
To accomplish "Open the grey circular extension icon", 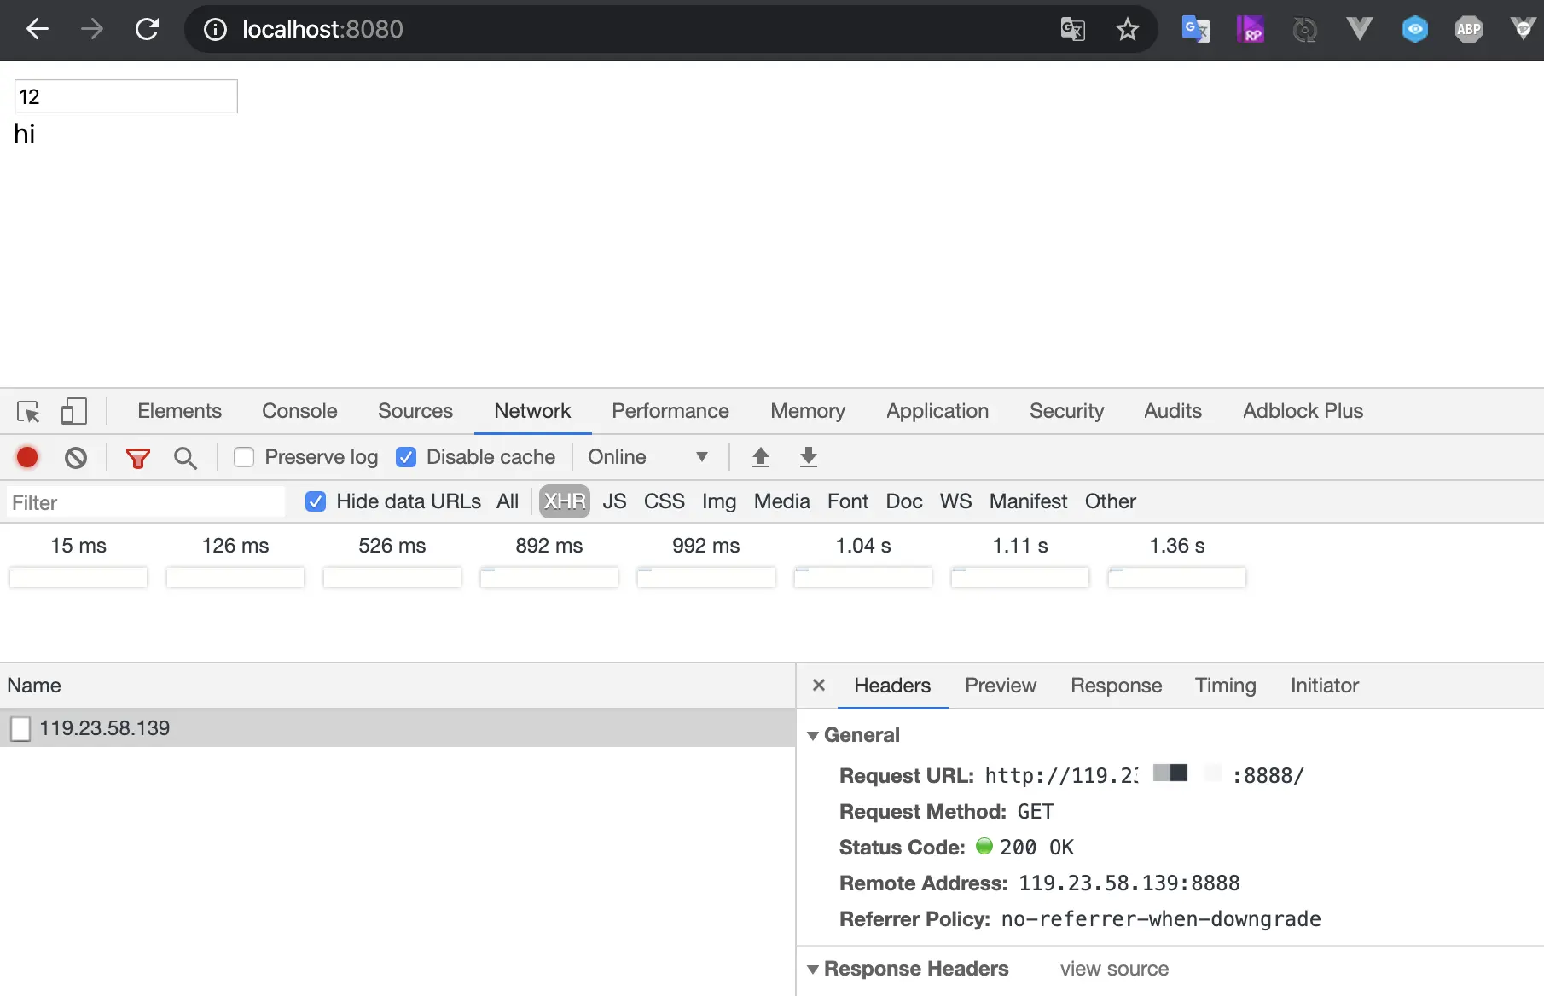I will point(1304,30).
